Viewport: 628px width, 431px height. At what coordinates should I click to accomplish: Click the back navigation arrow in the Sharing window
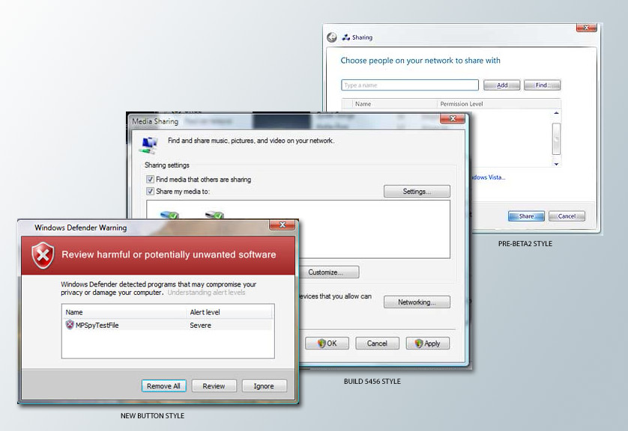330,36
